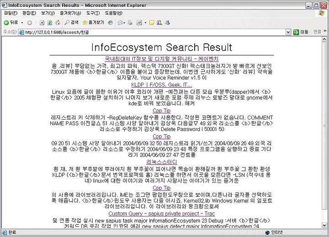Click the address field URL text
Image resolution: width=329 pixels, height=237 pixels.
click(x=57, y=32)
